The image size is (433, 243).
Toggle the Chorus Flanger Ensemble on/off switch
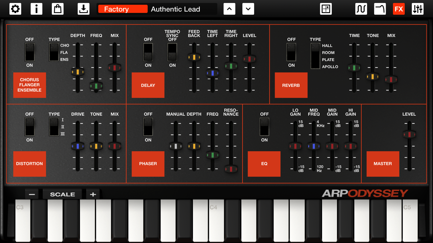click(x=30, y=52)
